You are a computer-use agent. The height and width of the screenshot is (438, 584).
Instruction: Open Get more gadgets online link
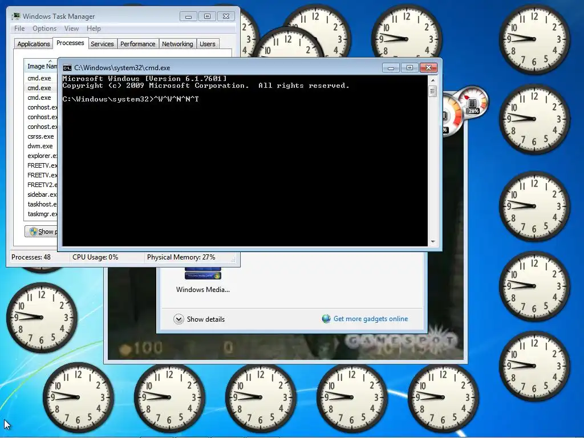371,319
